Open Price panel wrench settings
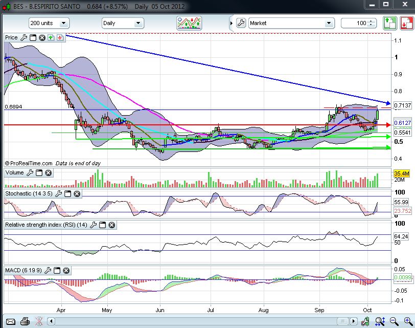415x328 pixels. [24, 37]
